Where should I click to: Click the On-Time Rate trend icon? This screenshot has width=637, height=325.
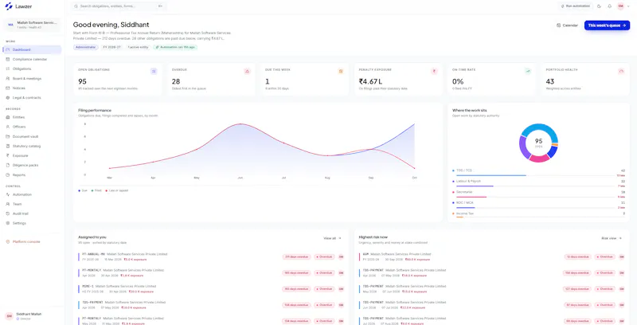(x=528, y=71)
